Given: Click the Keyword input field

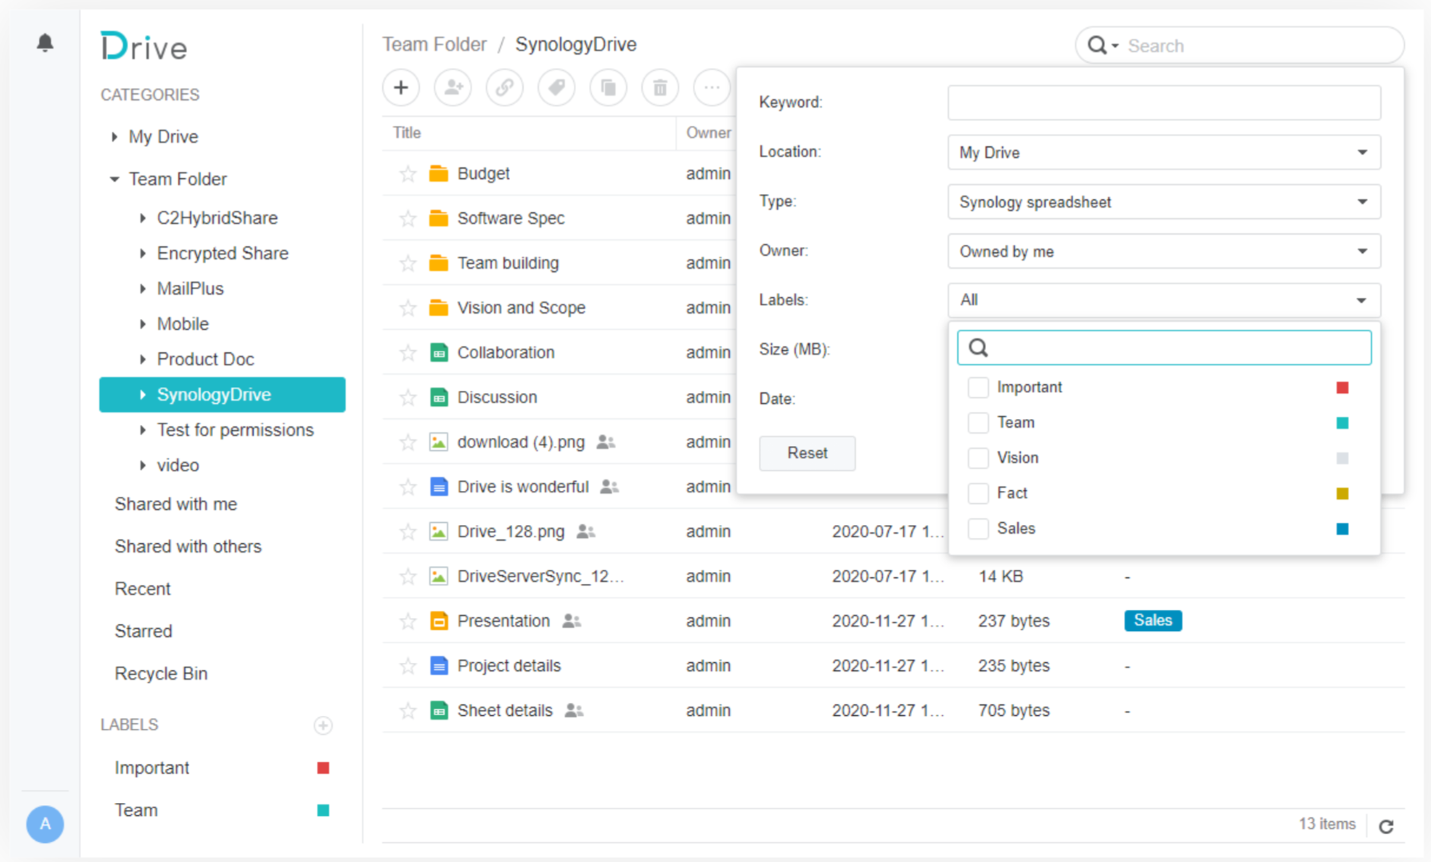Looking at the screenshot, I should coord(1163,102).
